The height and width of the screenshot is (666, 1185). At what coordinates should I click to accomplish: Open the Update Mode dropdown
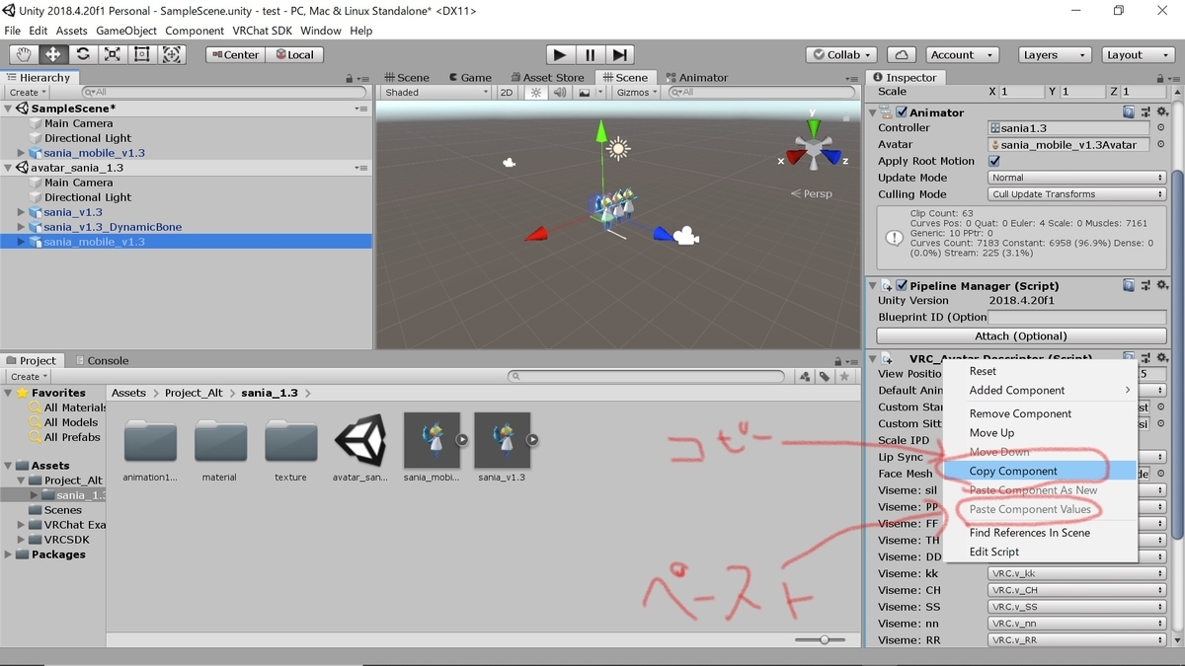click(x=1077, y=178)
